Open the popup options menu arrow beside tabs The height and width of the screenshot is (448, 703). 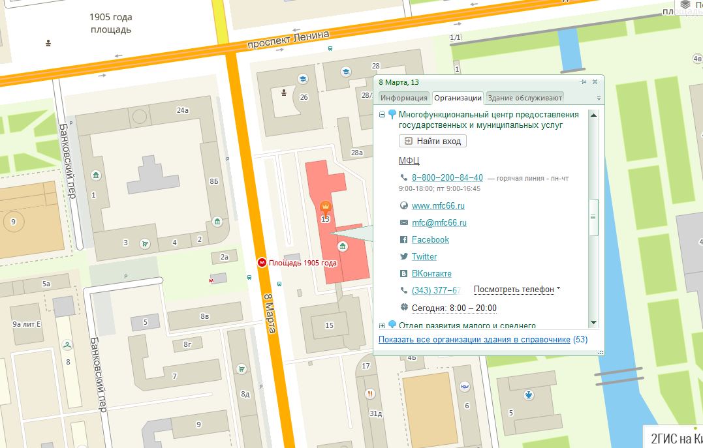pyautogui.click(x=599, y=98)
